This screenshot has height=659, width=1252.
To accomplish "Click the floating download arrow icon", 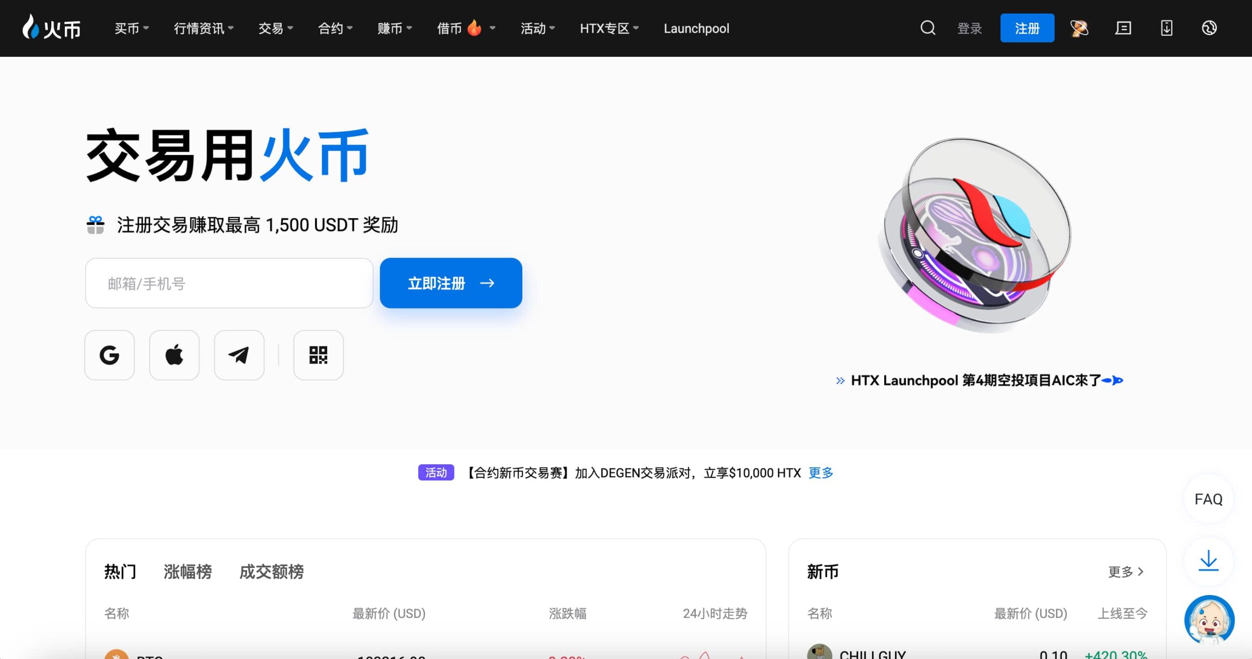I will pos(1208,561).
